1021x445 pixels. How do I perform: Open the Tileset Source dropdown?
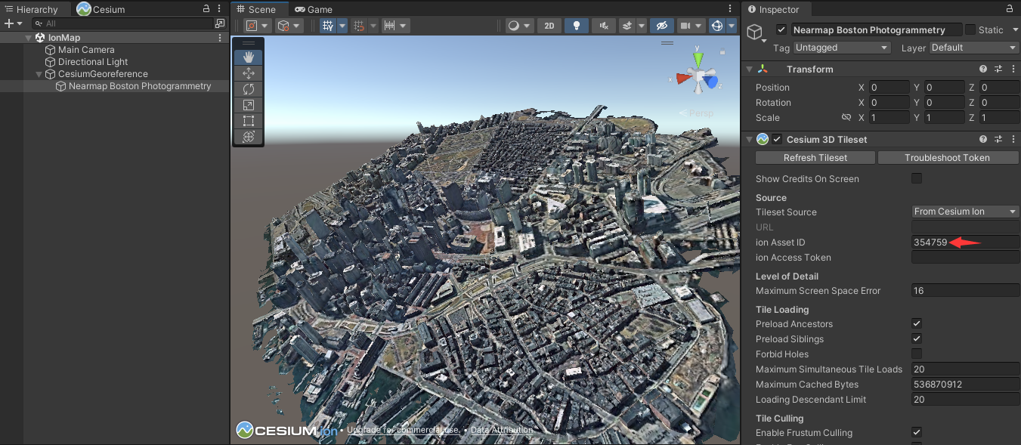[965, 212]
